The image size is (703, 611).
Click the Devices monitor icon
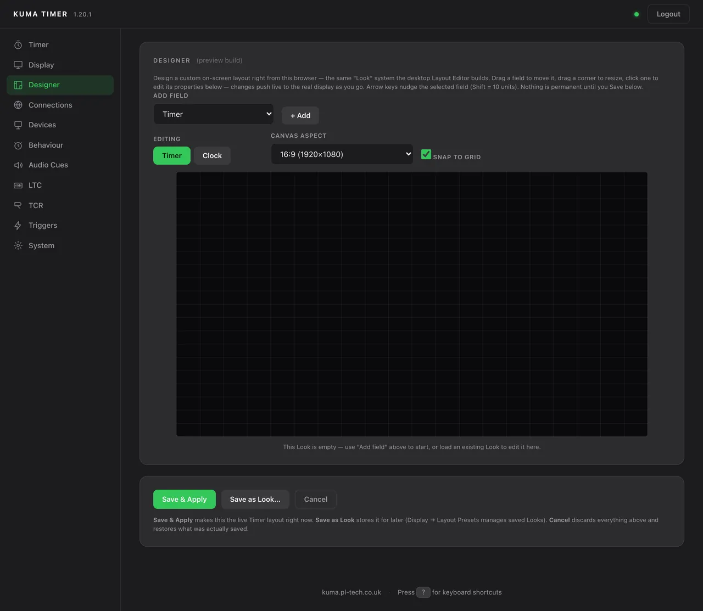tap(18, 125)
